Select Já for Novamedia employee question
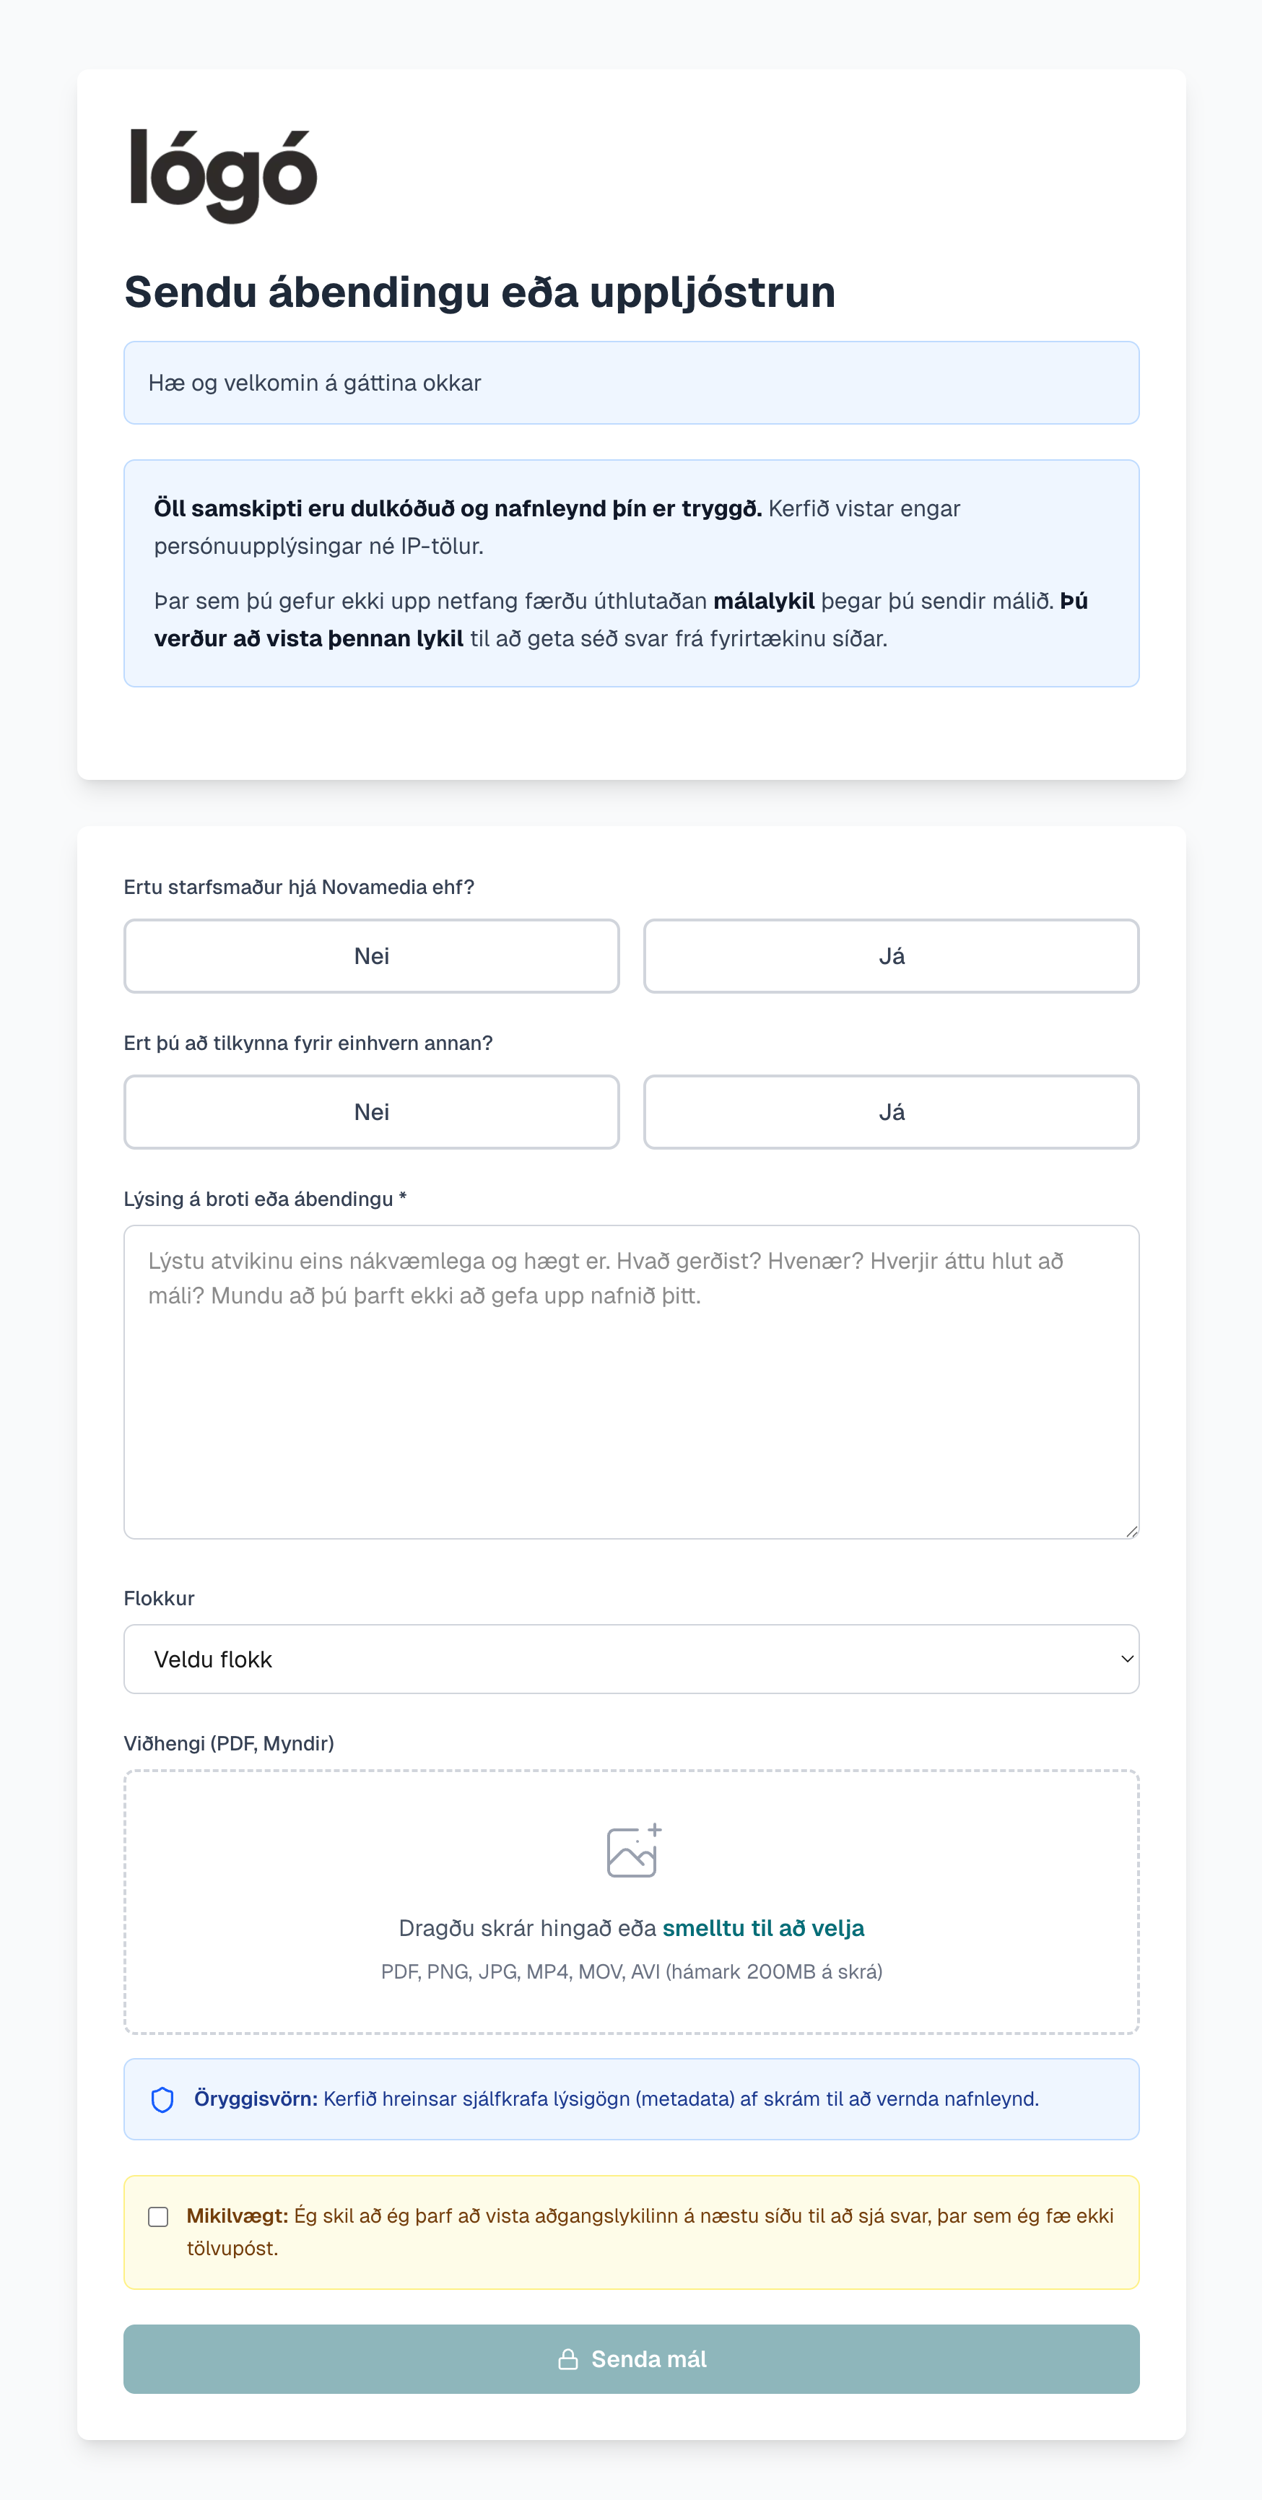The height and width of the screenshot is (2500, 1262). pos(890,956)
